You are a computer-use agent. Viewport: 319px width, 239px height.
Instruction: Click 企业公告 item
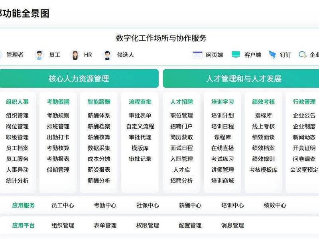[304, 116]
